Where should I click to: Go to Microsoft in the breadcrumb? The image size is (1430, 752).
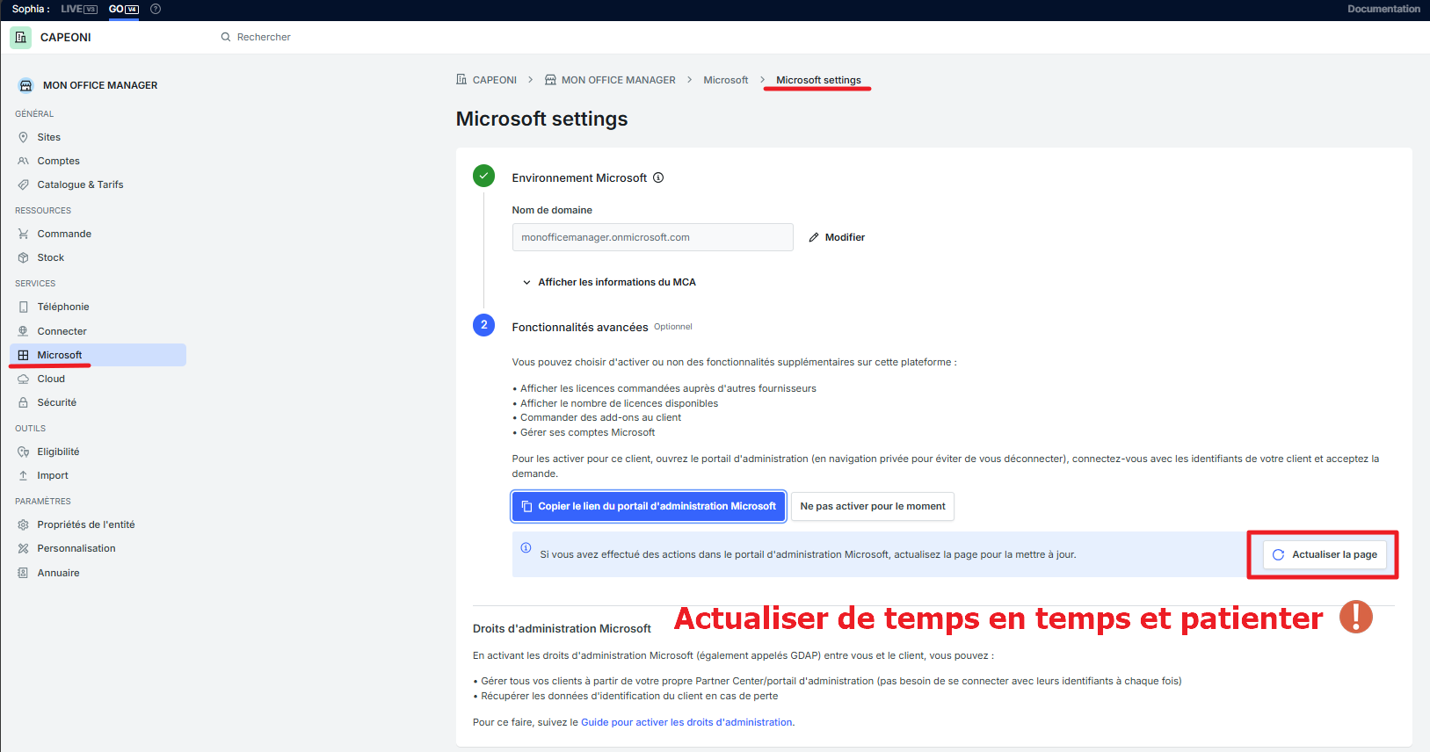726,80
